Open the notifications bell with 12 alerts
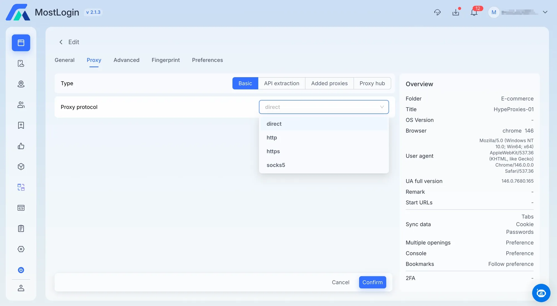 coord(474,12)
